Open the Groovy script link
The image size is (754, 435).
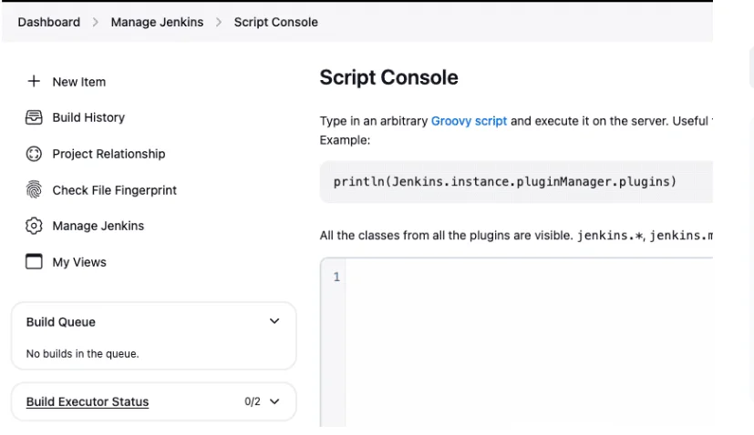pos(469,121)
